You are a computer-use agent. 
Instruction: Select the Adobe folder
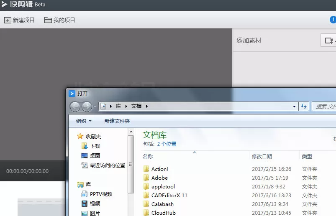[x=159, y=178]
